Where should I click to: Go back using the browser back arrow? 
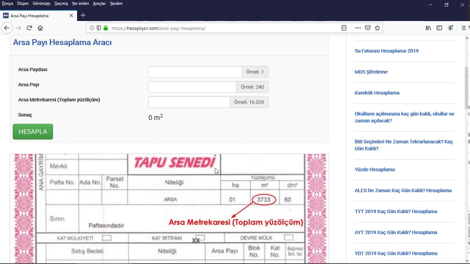[7, 28]
